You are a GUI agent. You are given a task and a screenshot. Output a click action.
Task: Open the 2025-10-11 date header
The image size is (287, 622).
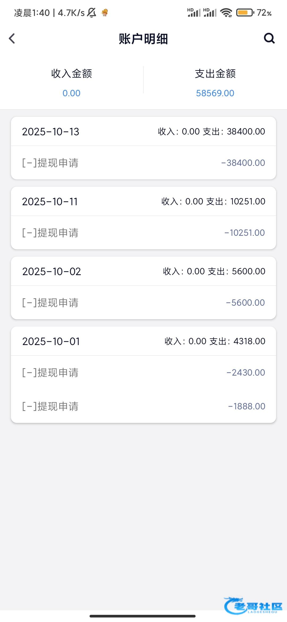click(143, 201)
